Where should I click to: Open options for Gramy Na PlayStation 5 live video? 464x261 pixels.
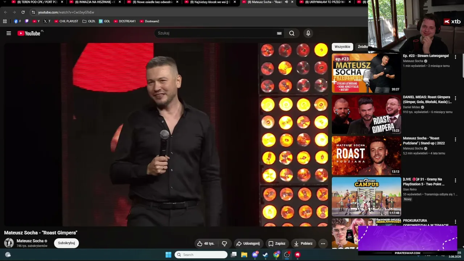[455, 181]
